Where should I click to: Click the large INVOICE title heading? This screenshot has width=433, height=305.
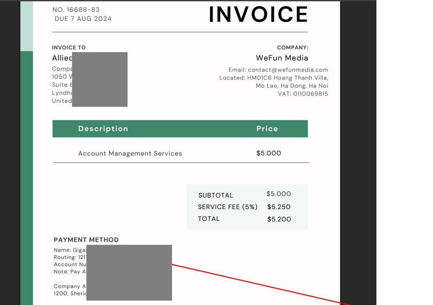point(258,15)
